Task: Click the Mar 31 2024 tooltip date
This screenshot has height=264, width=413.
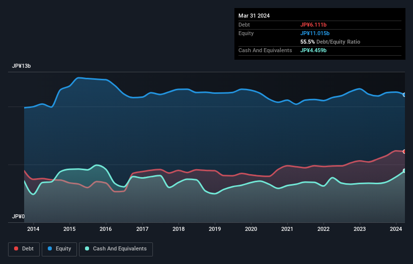Action: pyautogui.click(x=254, y=16)
